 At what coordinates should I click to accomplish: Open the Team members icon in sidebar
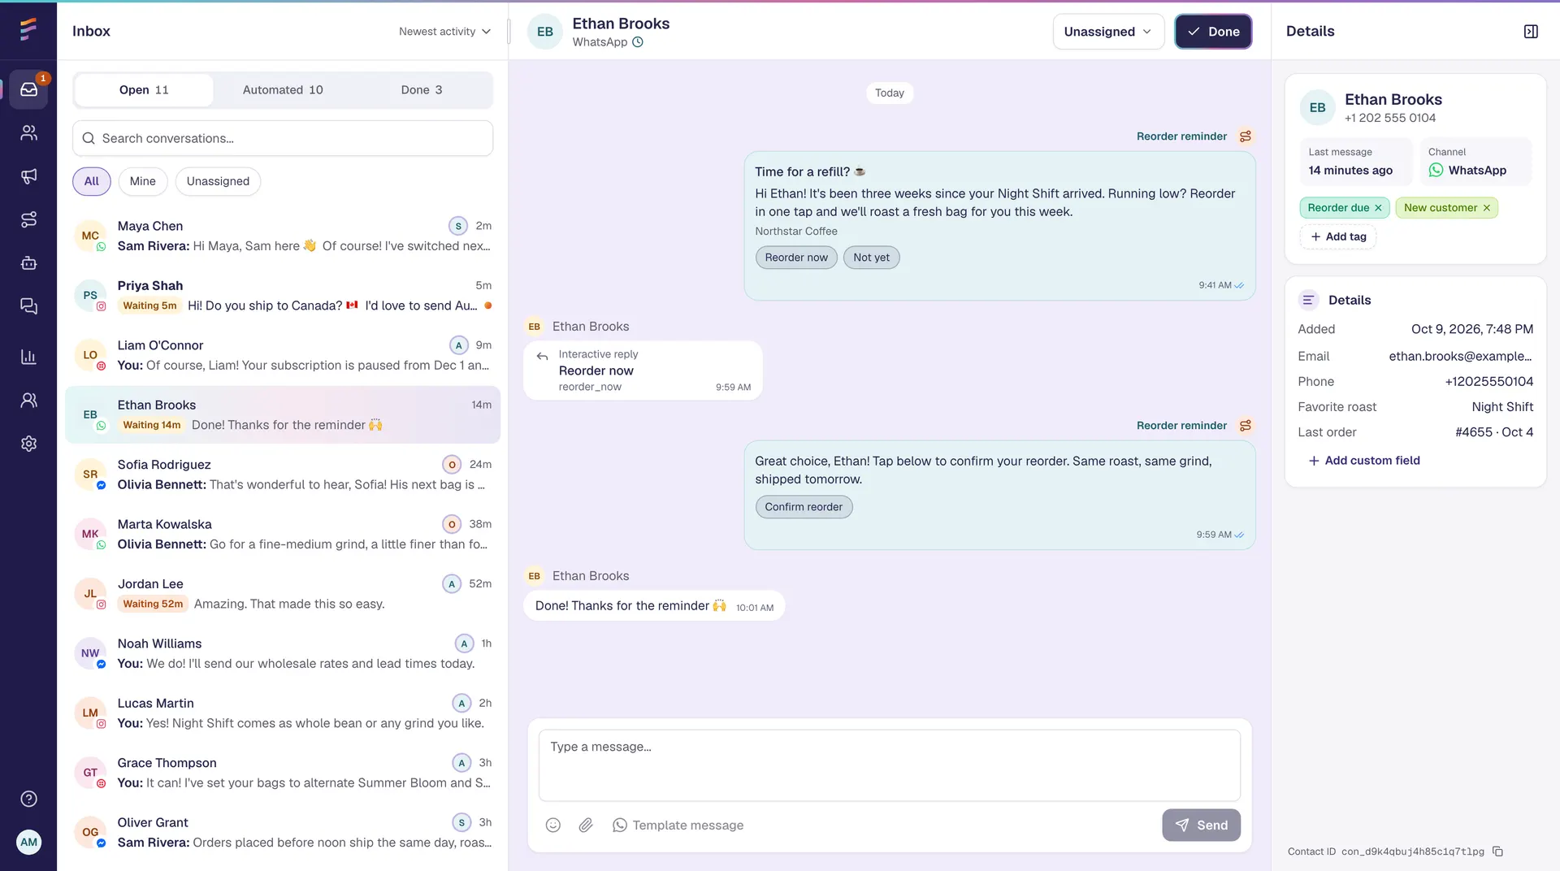click(28, 400)
